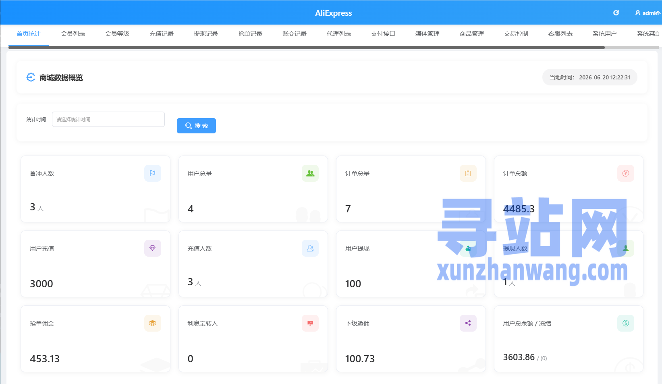Click the 抢单佣金 value 453.13
The image size is (662, 384).
point(45,359)
